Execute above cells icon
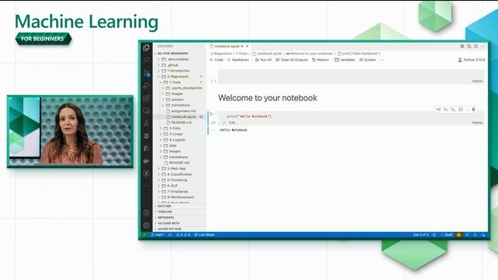This screenshot has height=280, width=498. [446, 110]
